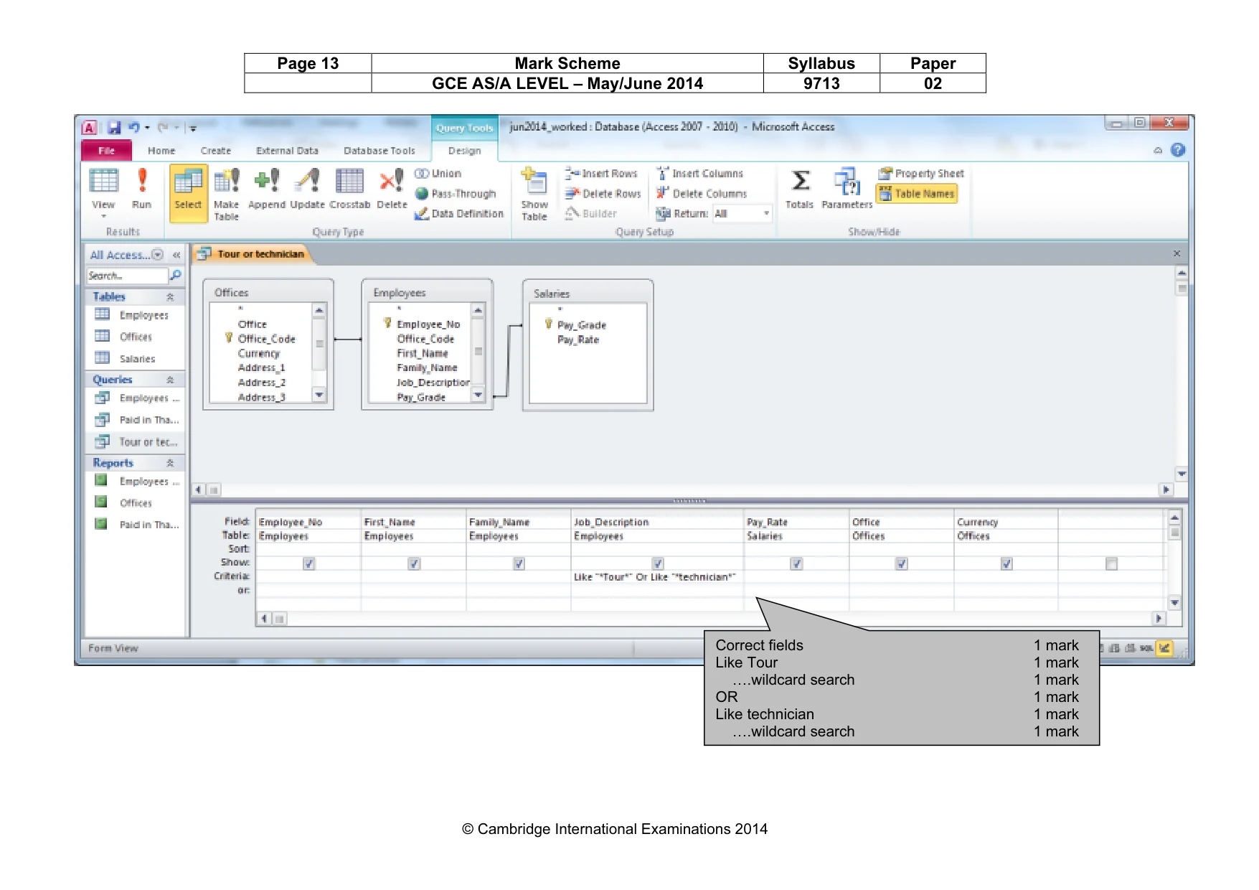Switch query to Update type
Screen dimensions: 1259x890
pyautogui.click(x=308, y=188)
